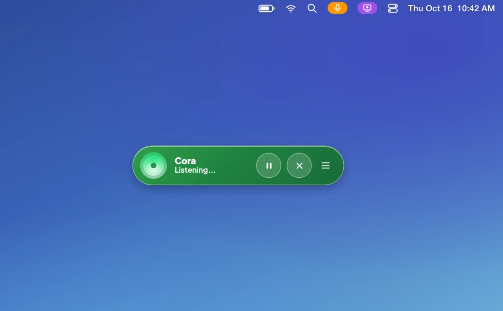Pause Cora listening session

(269, 166)
